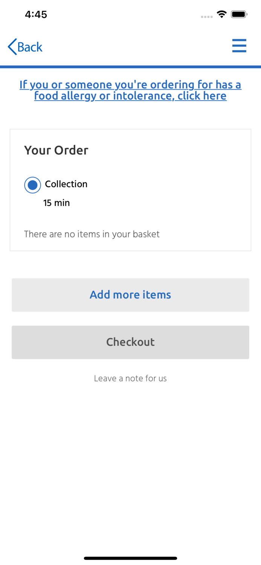Image resolution: width=261 pixels, height=565 pixels.
Task: Tap the Your Order heading
Action: (x=56, y=150)
